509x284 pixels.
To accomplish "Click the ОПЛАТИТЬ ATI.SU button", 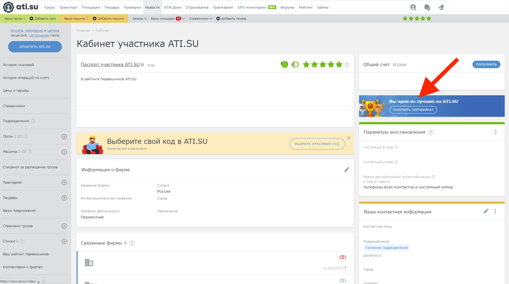I will [x=35, y=47].
